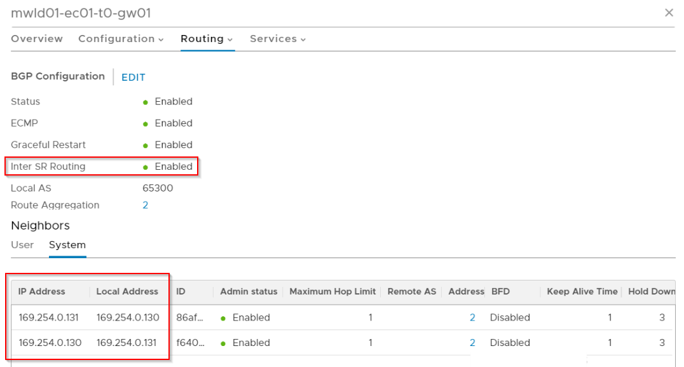The height and width of the screenshot is (367, 684).
Task: Sort by the IP Address column header
Action: point(42,291)
